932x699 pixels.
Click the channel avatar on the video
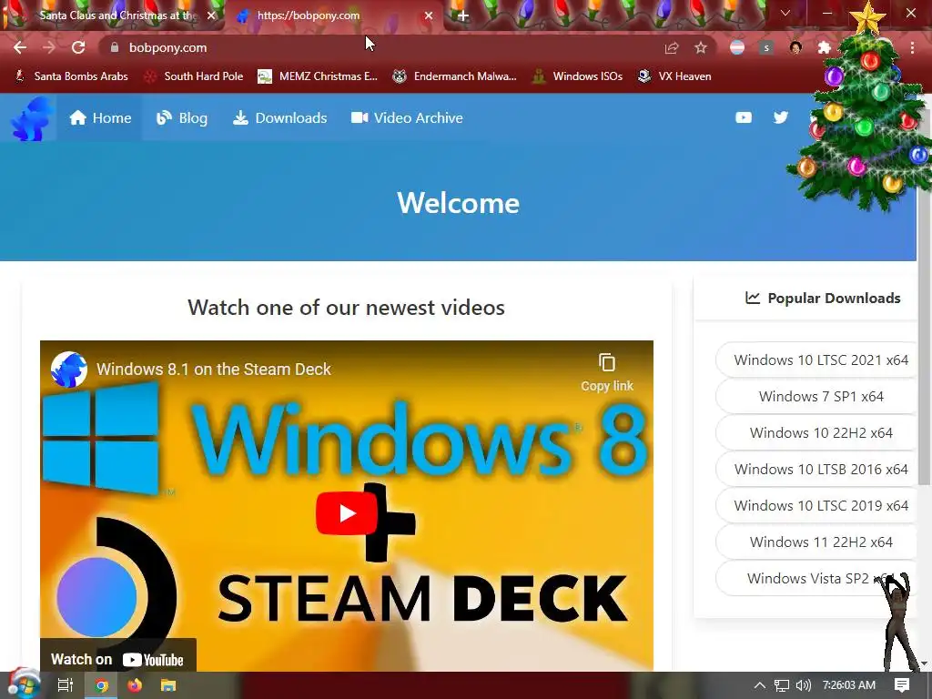[x=69, y=370]
